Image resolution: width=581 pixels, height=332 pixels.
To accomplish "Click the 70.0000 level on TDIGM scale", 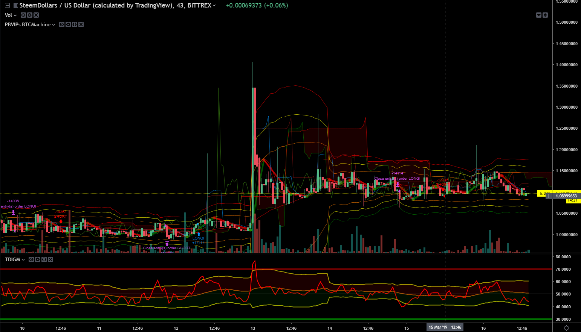I will point(563,269).
